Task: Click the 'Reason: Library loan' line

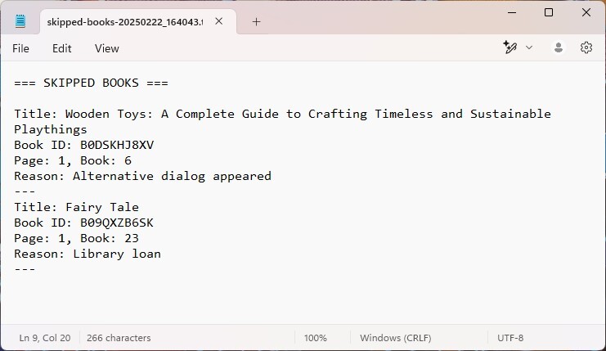Action: pyautogui.click(x=88, y=254)
